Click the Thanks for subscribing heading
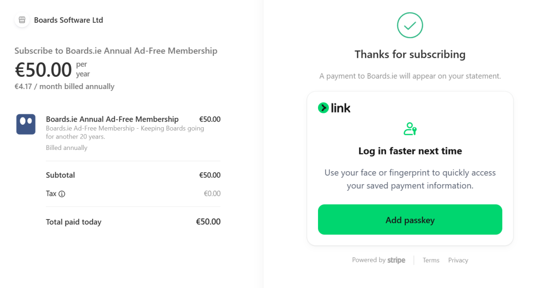This screenshot has width=537, height=288. [x=410, y=54]
